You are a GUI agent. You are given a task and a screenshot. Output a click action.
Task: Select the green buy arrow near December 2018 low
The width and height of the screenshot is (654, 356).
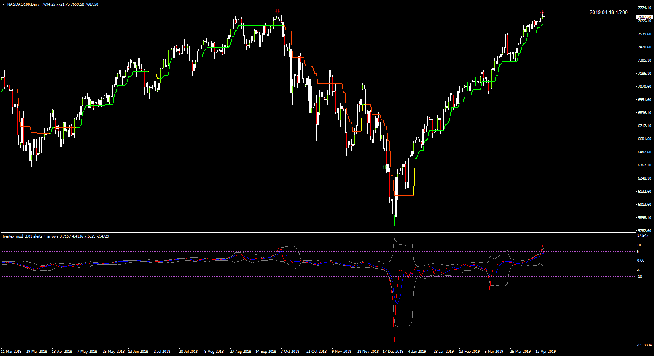(384, 167)
